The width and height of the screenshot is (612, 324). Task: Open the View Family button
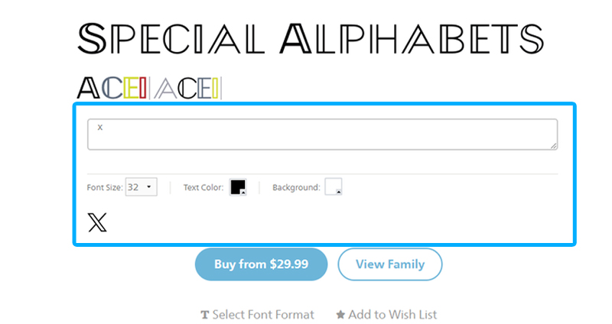[x=390, y=264]
